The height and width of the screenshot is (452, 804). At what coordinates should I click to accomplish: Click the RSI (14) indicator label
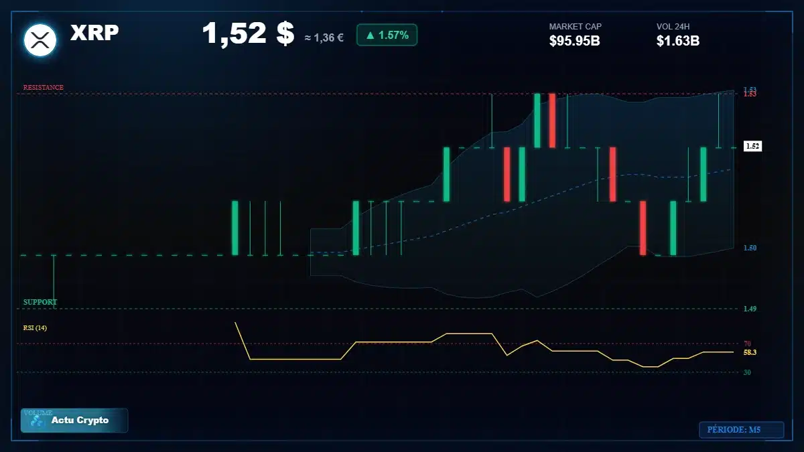(35, 327)
